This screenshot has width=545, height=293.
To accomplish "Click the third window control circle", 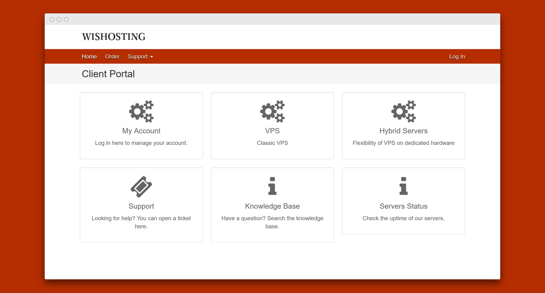I will pyautogui.click(x=66, y=20).
